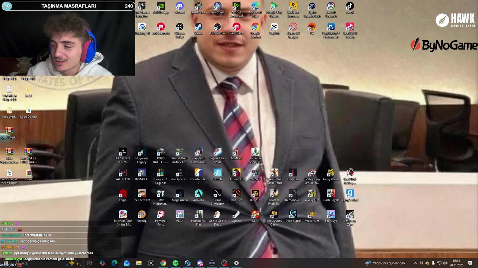Select PlayStation Accessories icon
The height and width of the screenshot is (268, 478).
[331, 31]
